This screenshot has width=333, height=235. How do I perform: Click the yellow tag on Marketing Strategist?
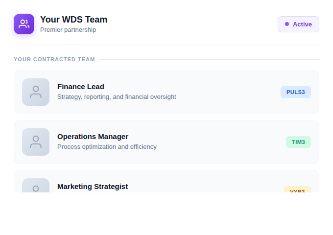(x=297, y=189)
